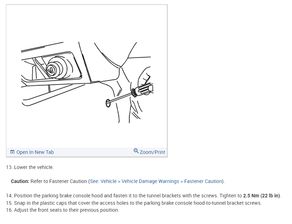Click the See: Vehicle link segment
This screenshot has width=292, height=224.
pyautogui.click(x=103, y=181)
